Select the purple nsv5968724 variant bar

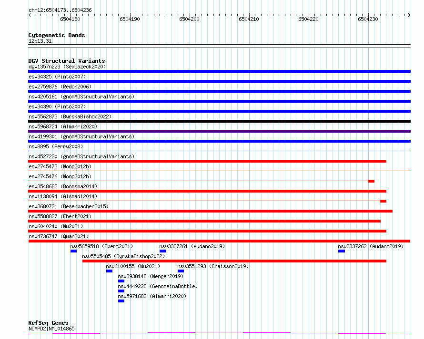click(x=219, y=131)
